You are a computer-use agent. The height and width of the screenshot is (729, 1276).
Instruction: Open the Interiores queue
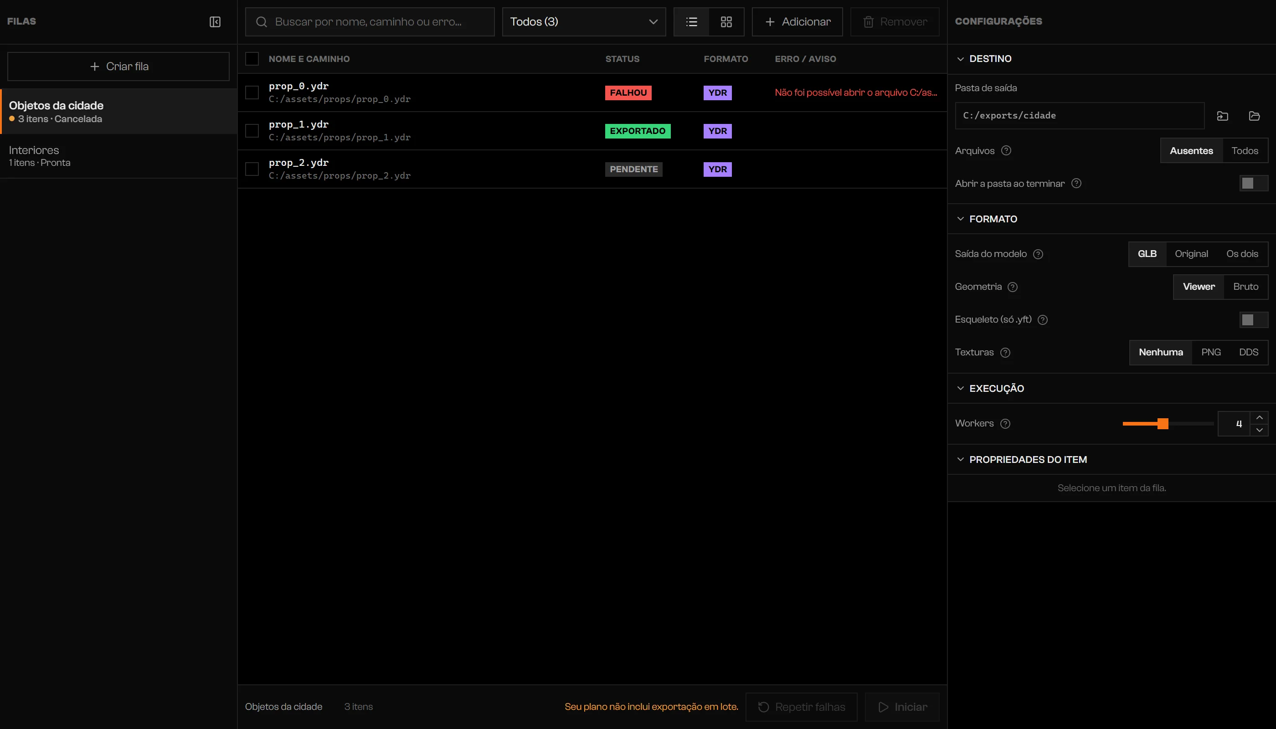(x=118, y=156)
